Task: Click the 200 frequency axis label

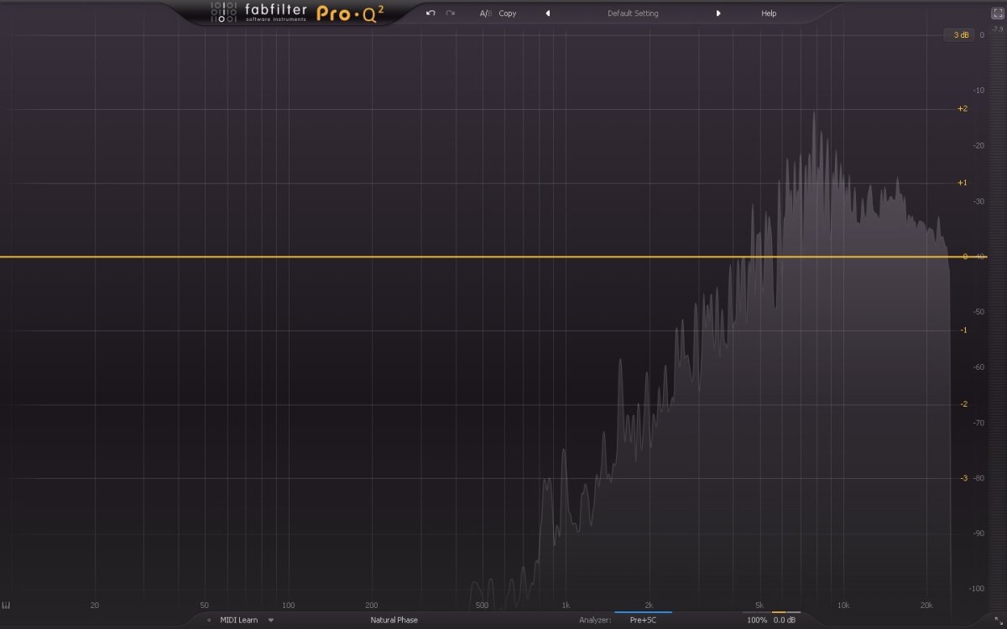Action: coord(372,606)
